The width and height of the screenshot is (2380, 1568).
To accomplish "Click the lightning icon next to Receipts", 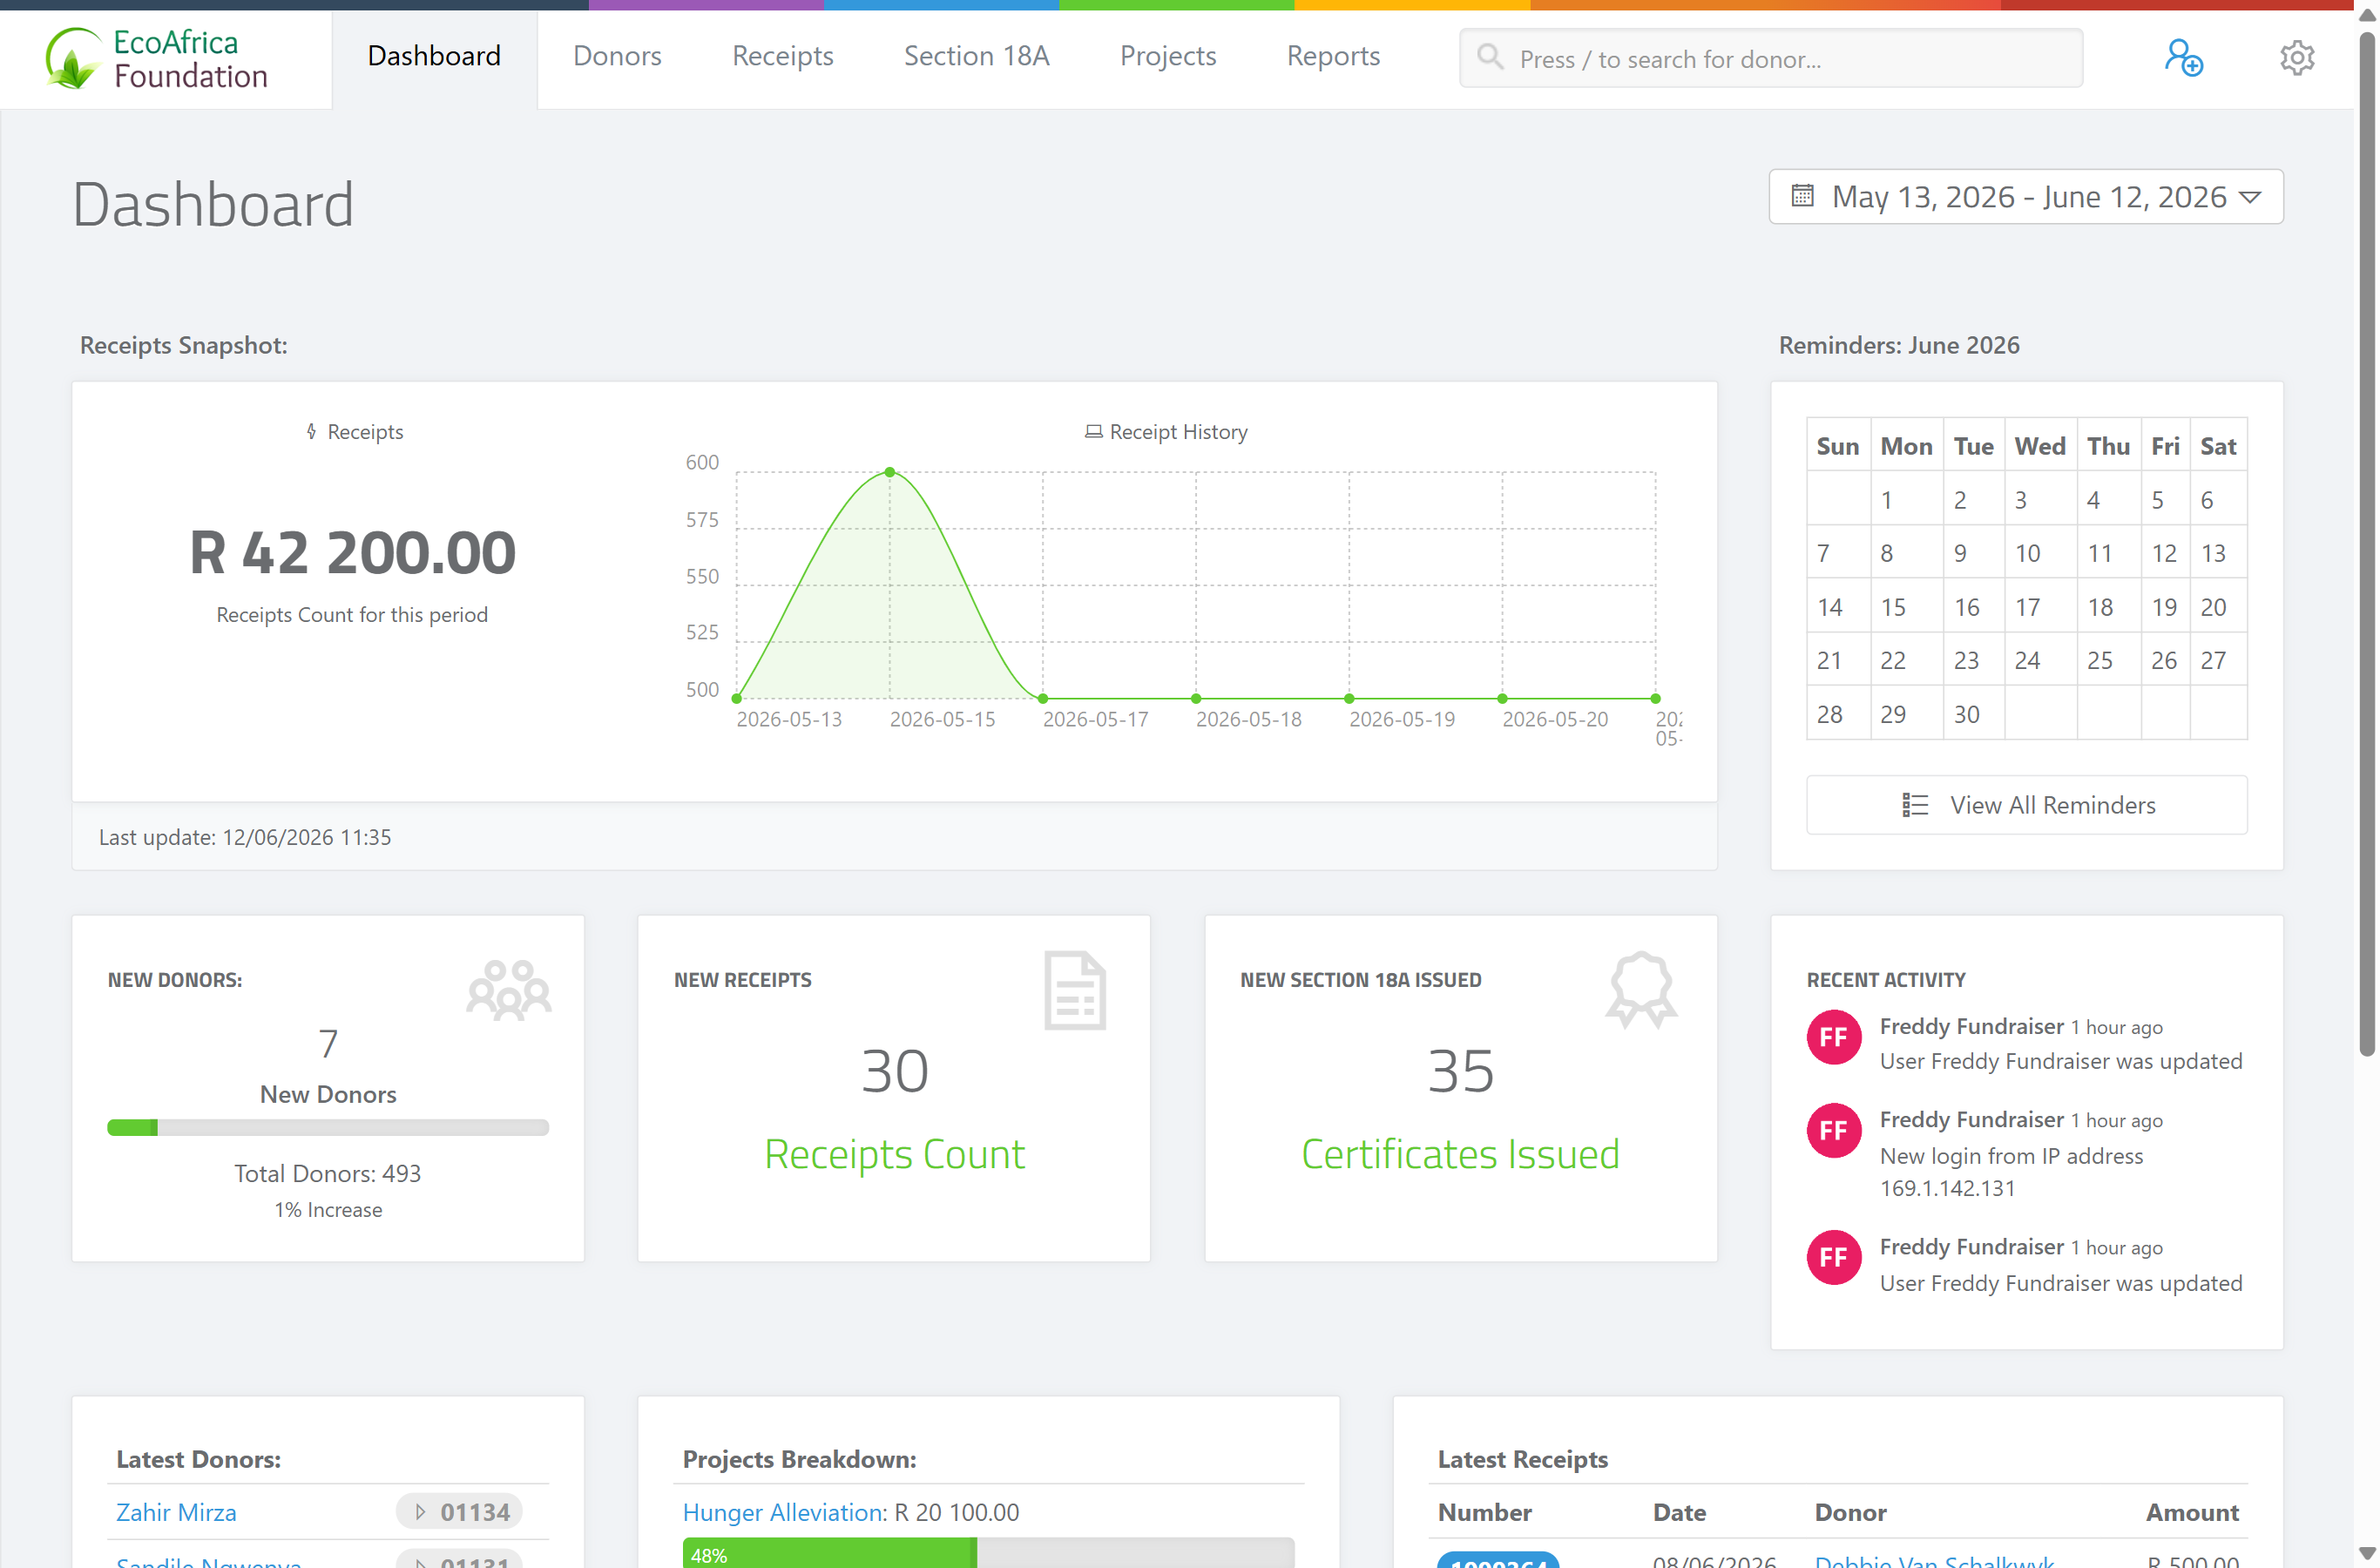I will click(312, 431).
